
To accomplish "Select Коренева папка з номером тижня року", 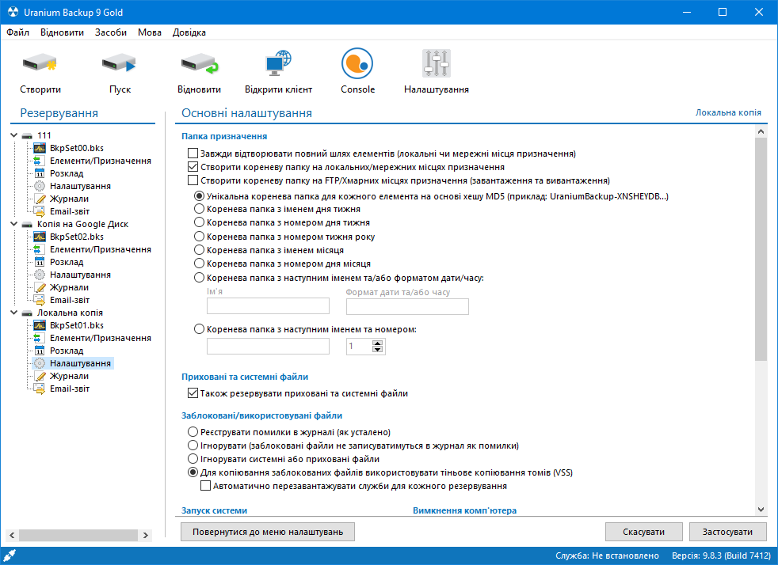I will (x=199, y=237).
